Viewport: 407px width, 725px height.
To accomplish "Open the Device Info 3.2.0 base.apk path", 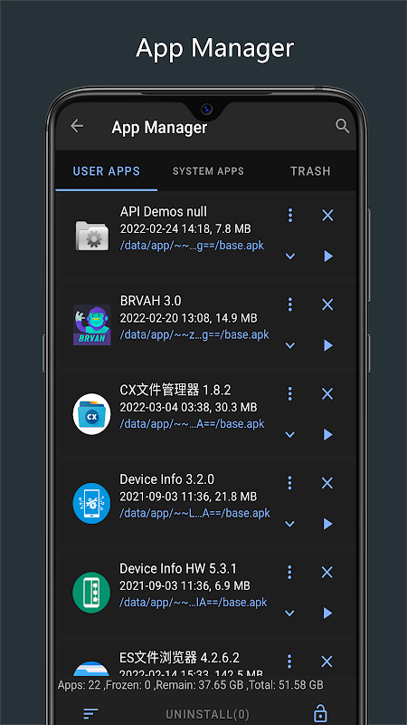I will [195, 513].
